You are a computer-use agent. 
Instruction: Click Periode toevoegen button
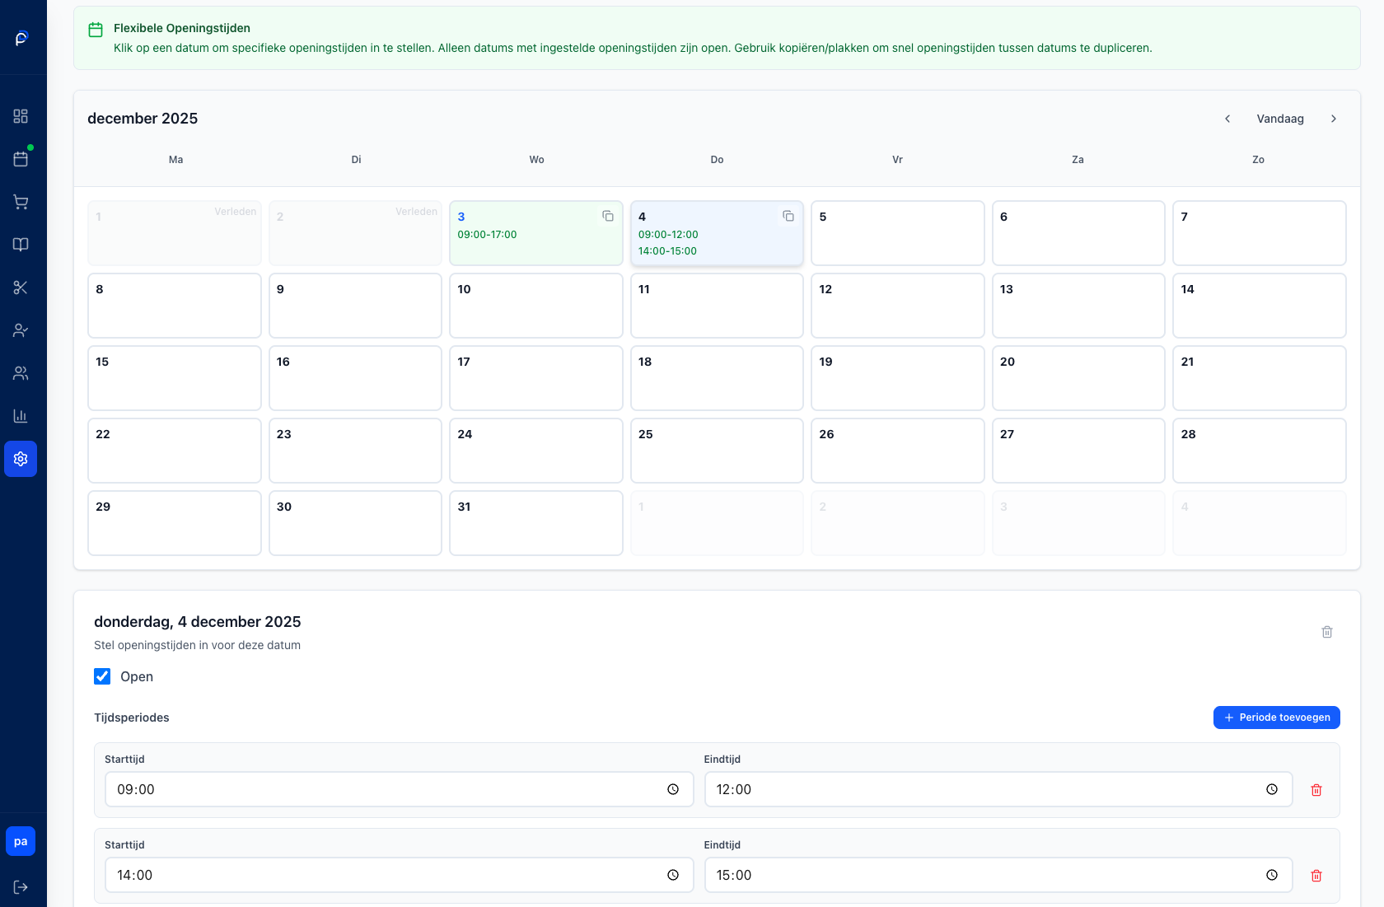pos(1276,718)
